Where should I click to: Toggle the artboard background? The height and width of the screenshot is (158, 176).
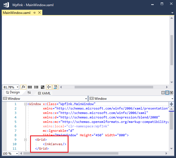pyautogui.click(x=43, y=87)
